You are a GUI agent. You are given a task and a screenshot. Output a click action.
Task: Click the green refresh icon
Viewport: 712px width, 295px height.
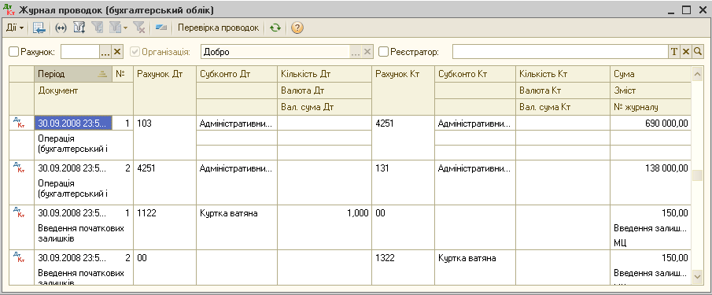[x=275, y=28]
